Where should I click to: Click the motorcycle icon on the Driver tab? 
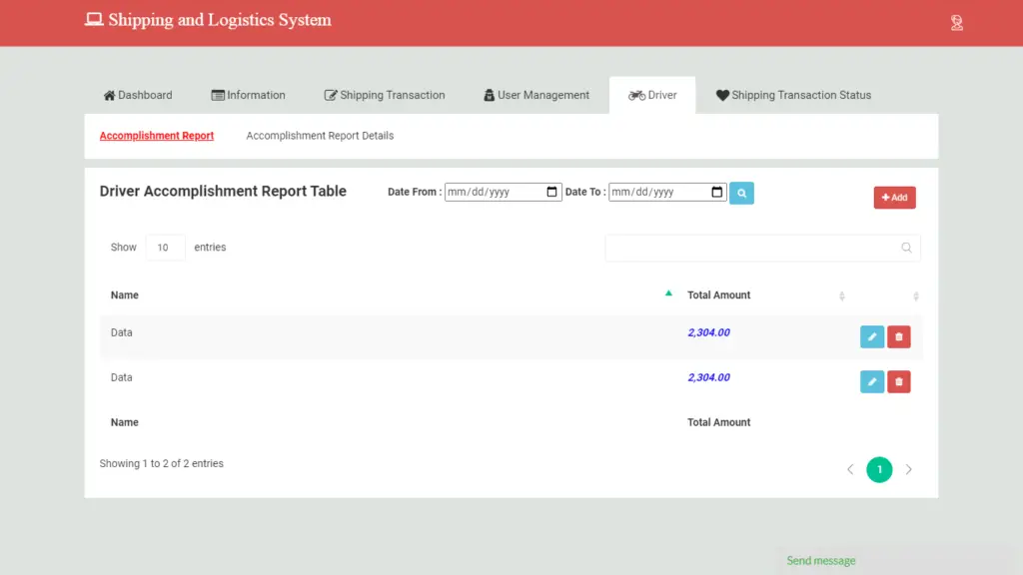[x=637, y=94]
